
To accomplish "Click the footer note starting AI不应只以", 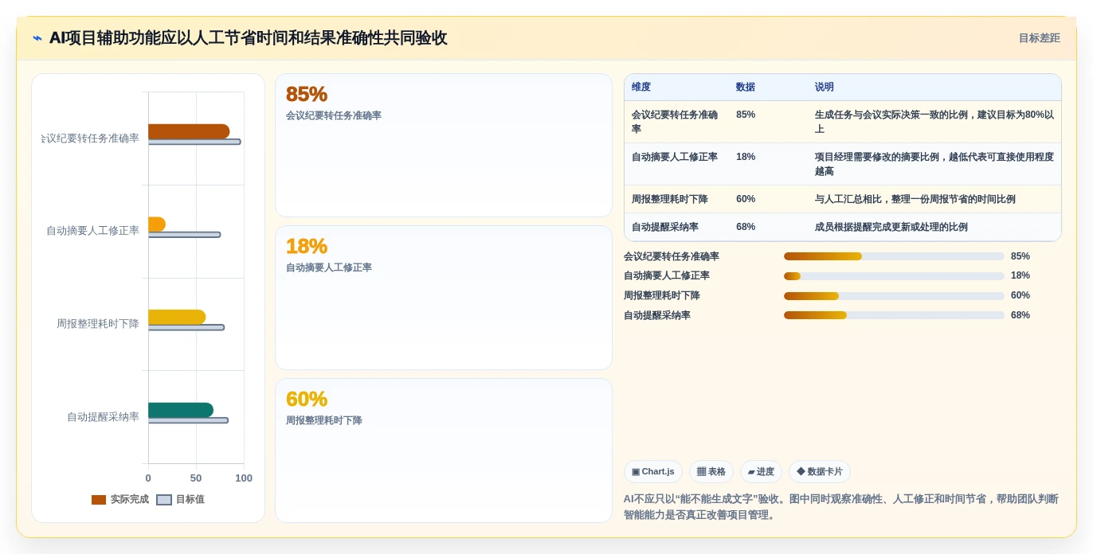I will [x=841, y=507].
